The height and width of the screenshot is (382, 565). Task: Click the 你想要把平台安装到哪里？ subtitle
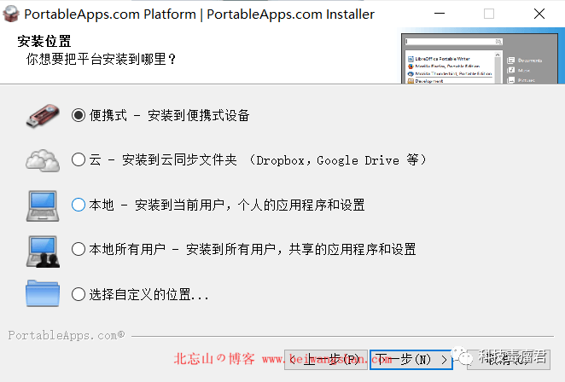tap(101, 59)
